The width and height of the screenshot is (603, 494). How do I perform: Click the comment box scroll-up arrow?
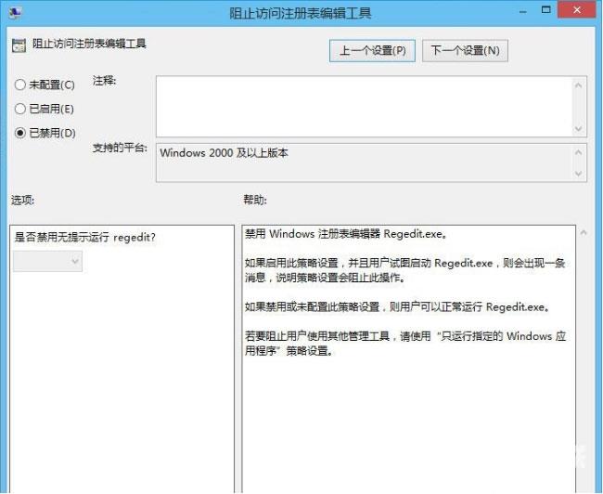[579, 85]
